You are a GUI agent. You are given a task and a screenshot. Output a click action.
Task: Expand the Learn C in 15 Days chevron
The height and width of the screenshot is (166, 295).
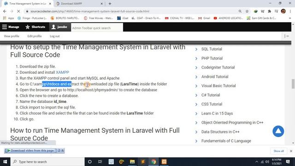196,114
